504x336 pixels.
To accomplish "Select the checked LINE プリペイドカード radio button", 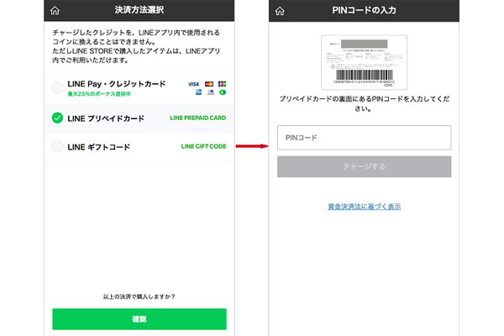I will 57,118.
